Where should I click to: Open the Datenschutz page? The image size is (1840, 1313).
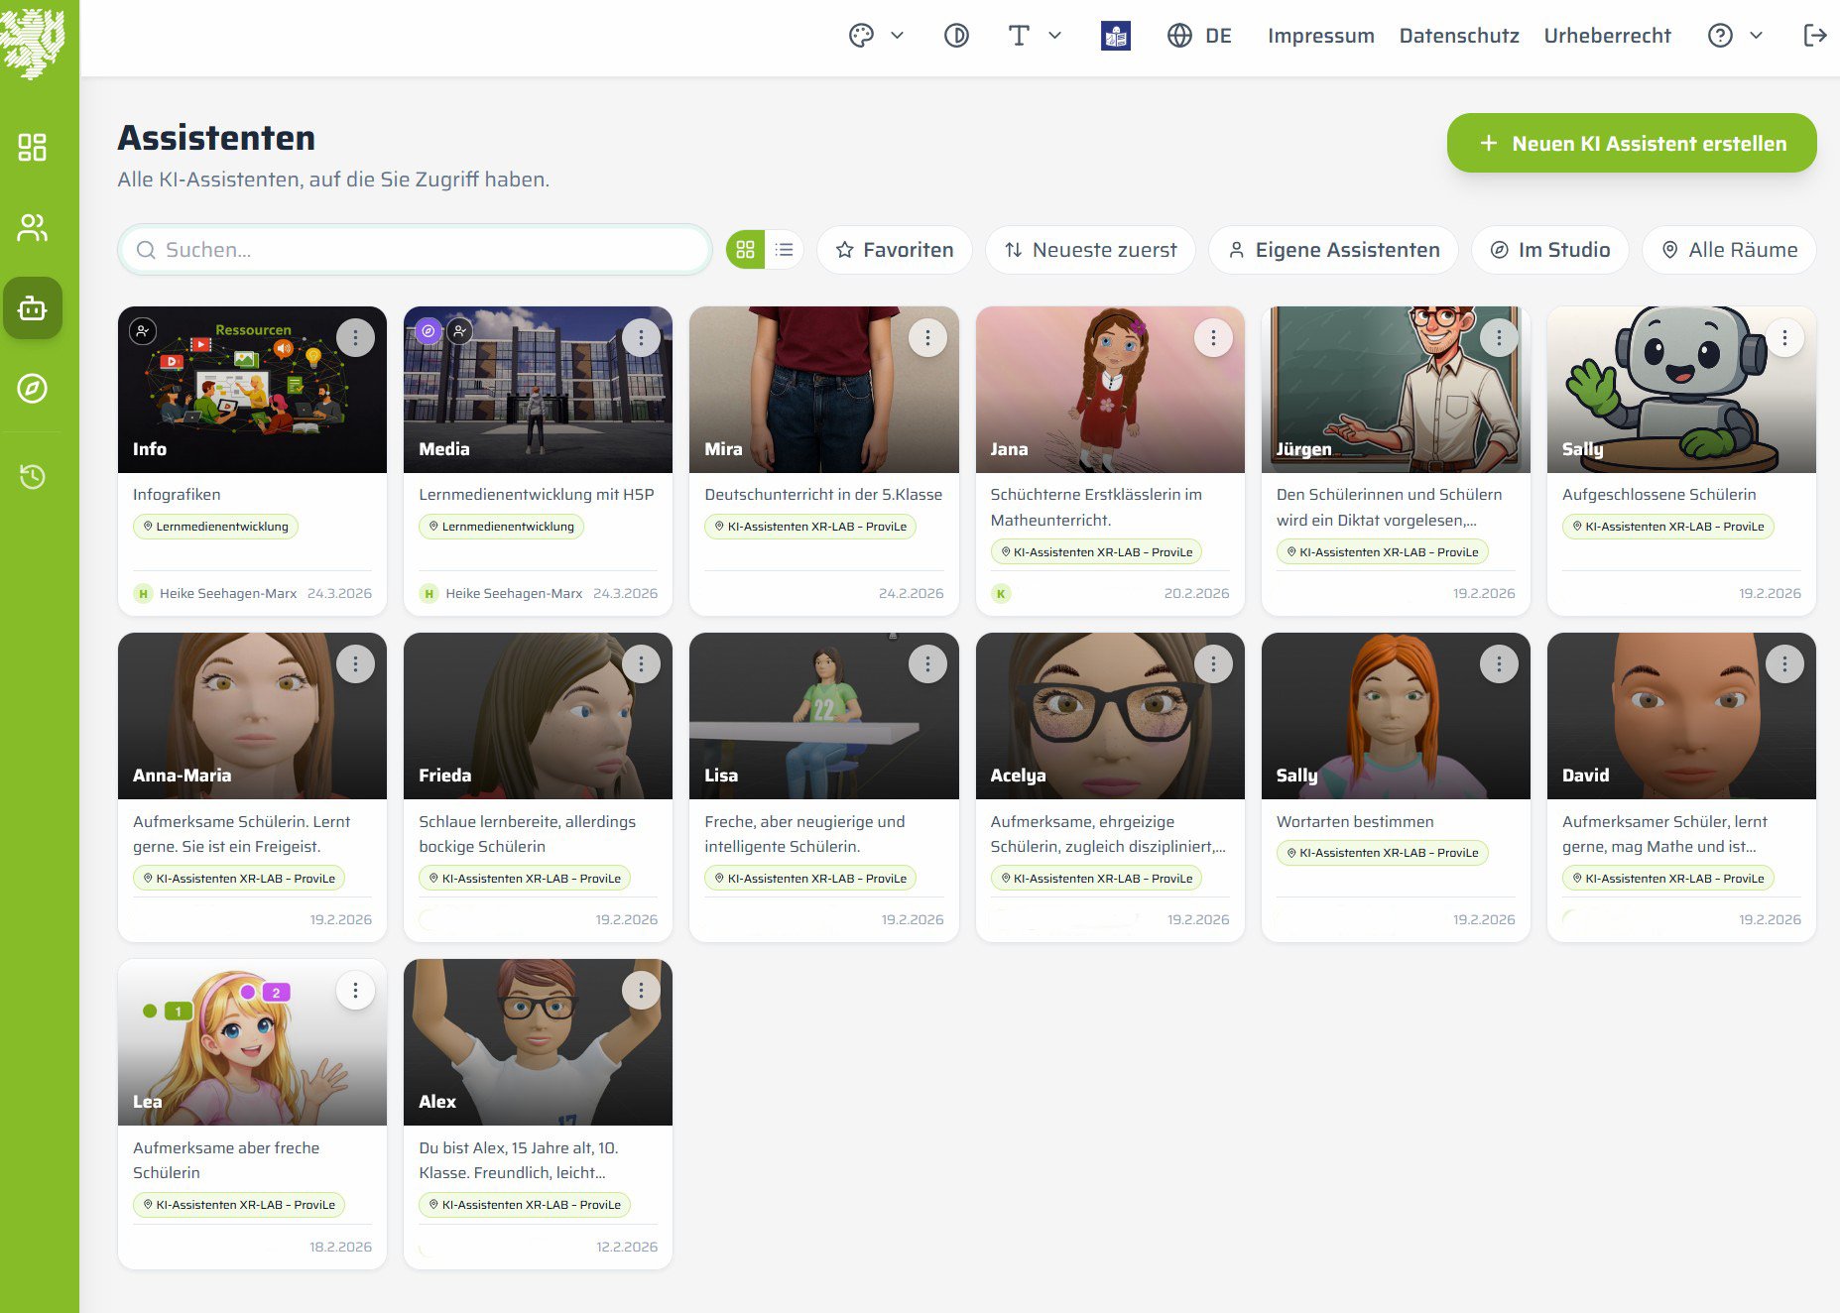pos(1458,36)
